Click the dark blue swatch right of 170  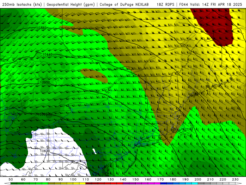click(164, 183)
